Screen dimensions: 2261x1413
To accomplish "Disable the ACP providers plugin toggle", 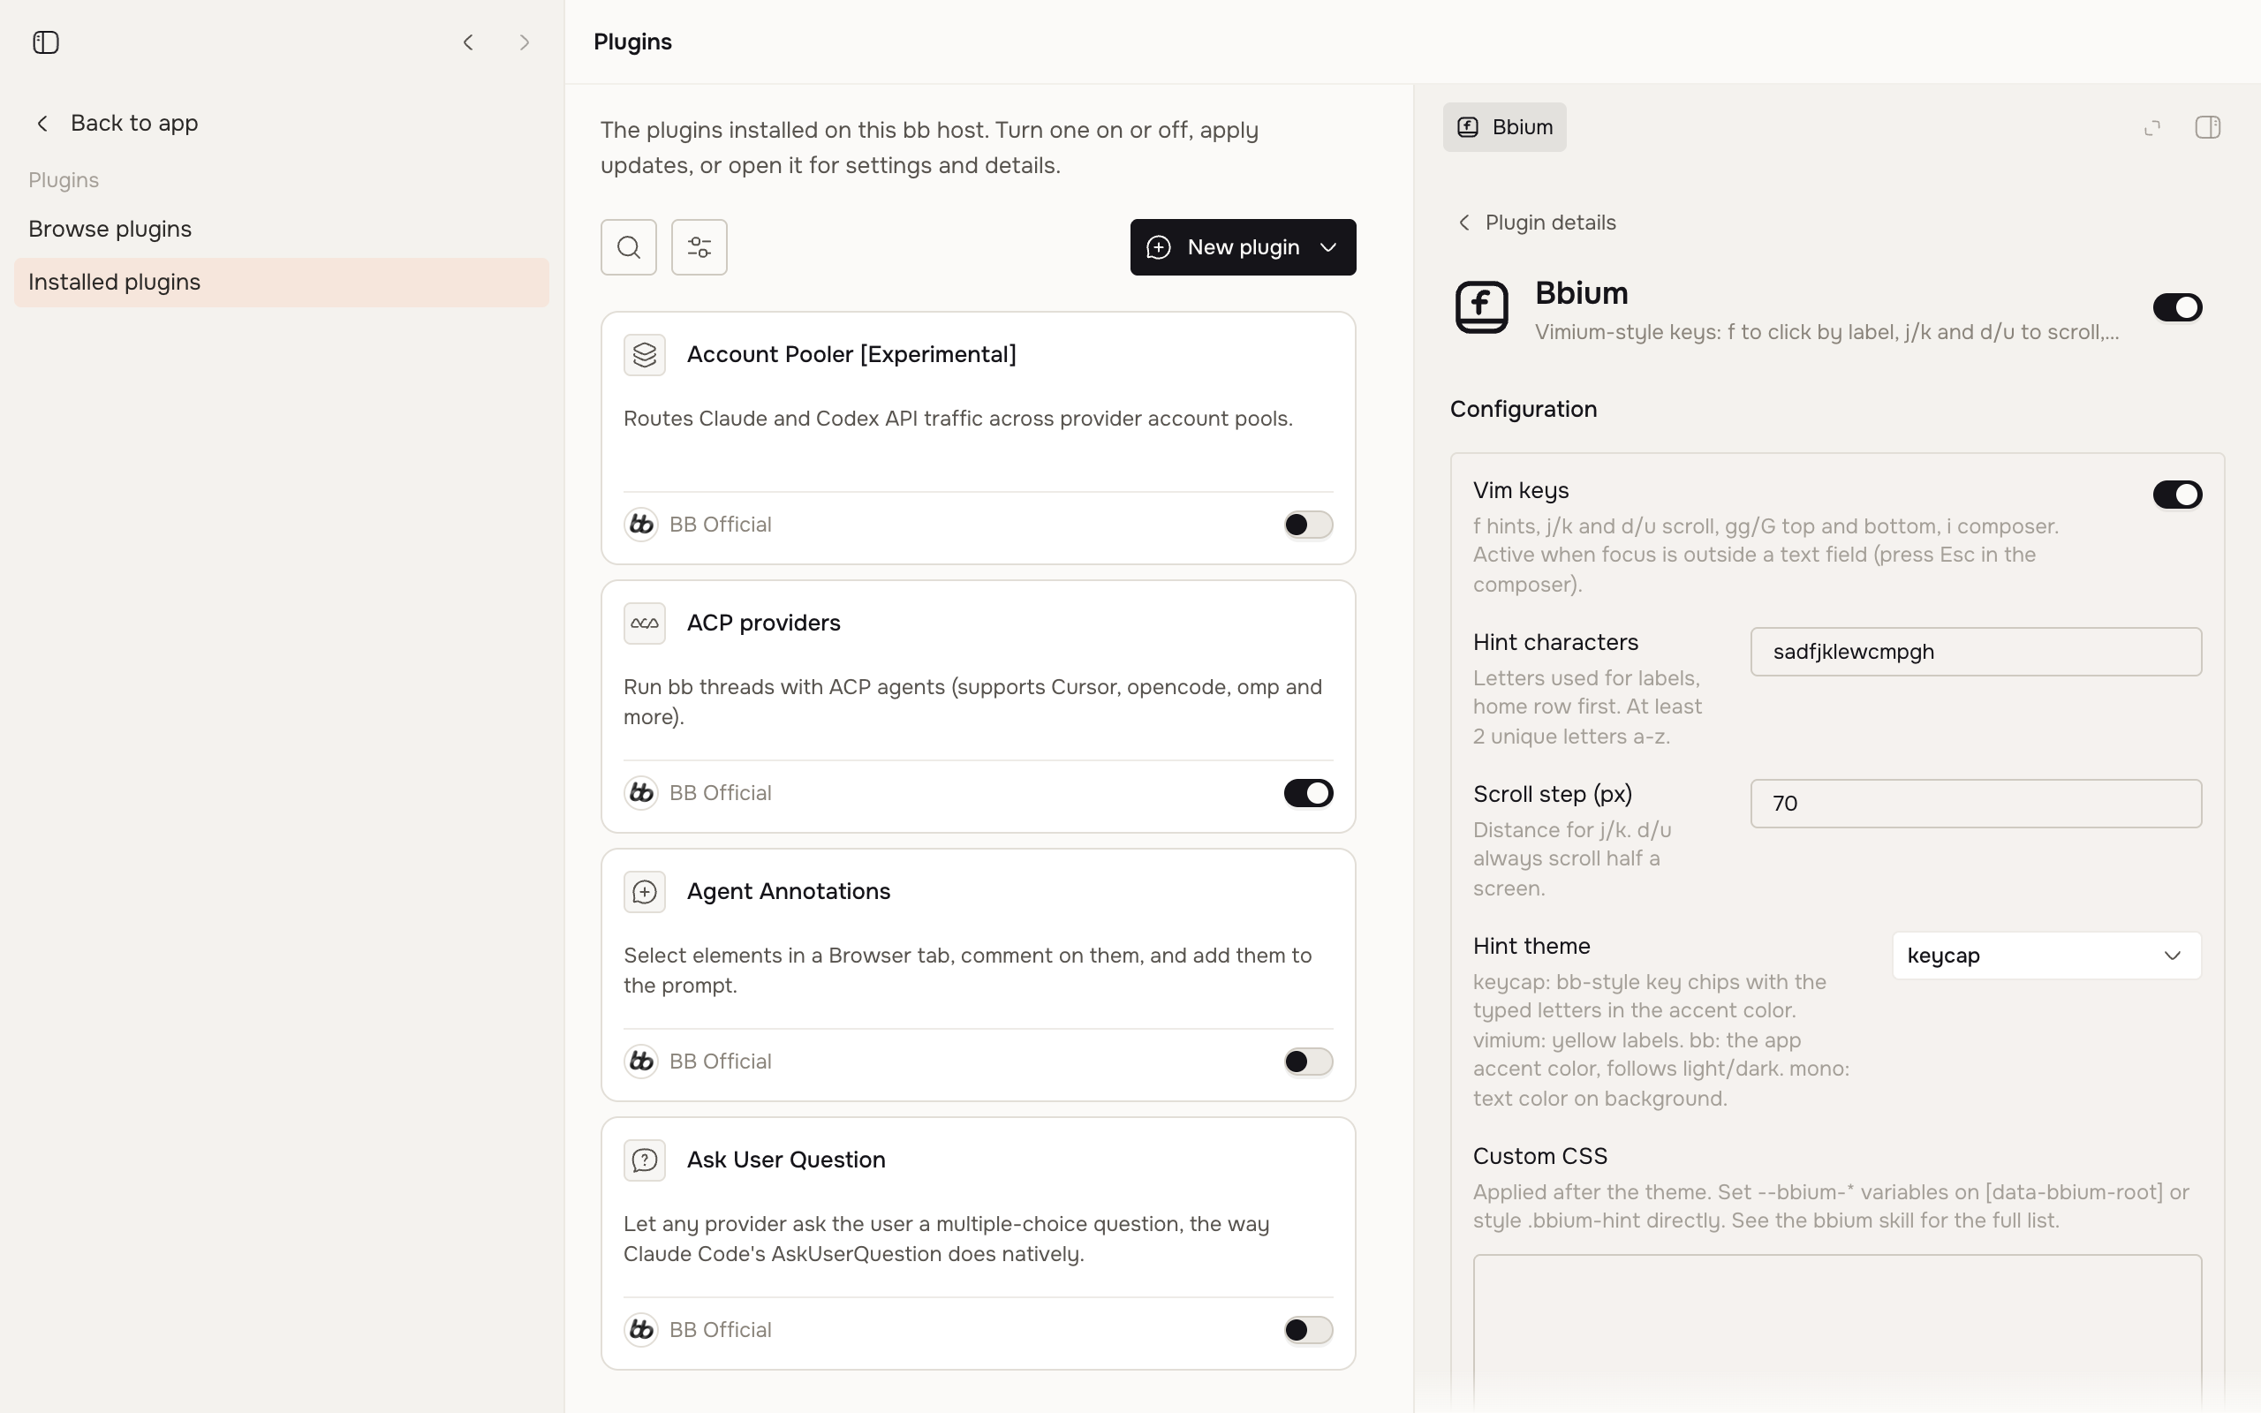I will [1308, 792].
